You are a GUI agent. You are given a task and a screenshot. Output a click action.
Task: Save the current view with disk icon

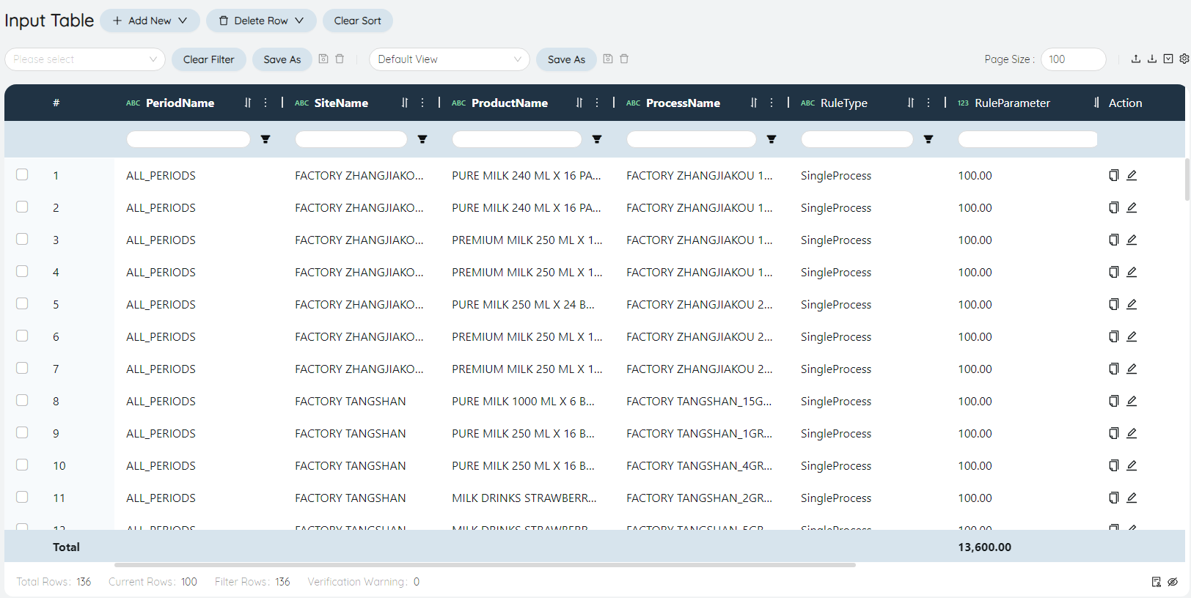pyautogui.click(x=608, y=59)
